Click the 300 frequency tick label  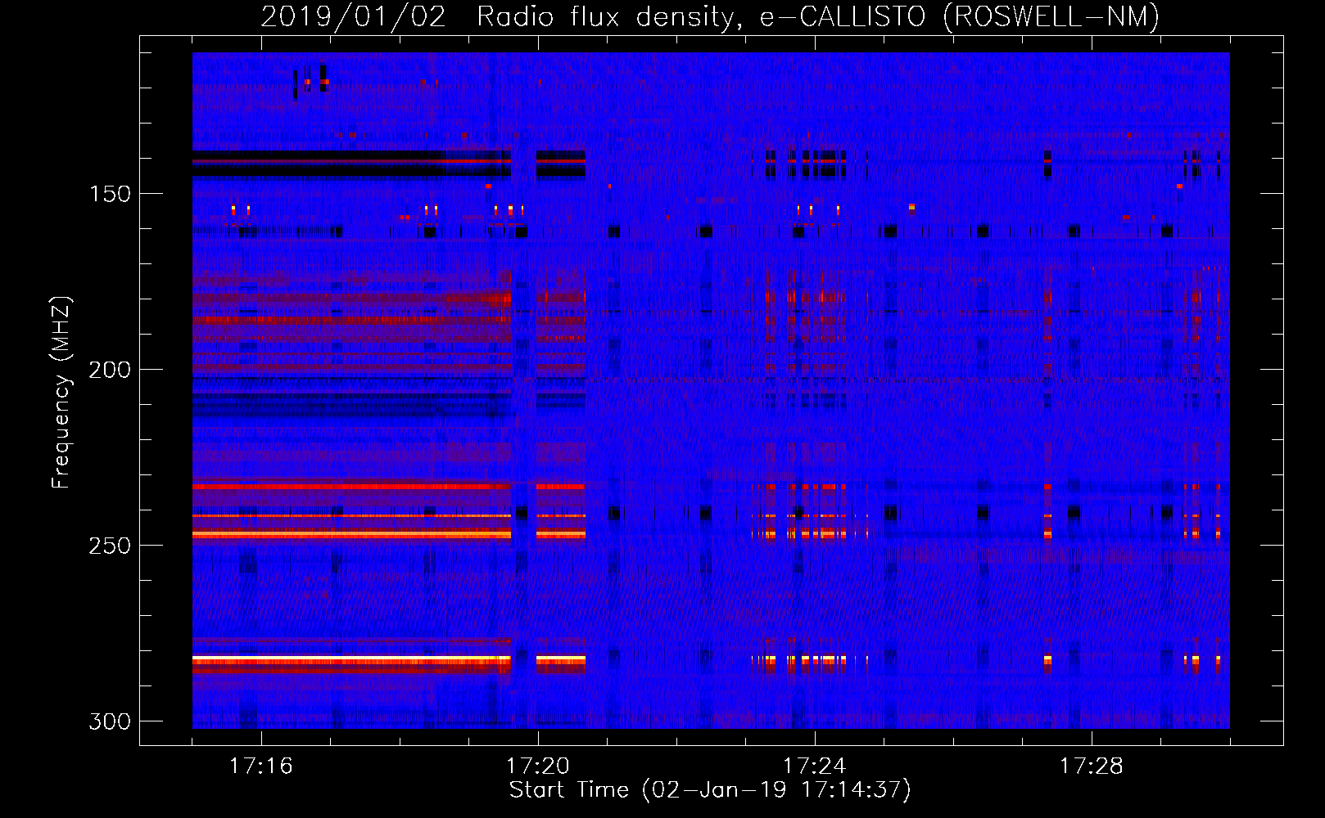click(110, 721)
